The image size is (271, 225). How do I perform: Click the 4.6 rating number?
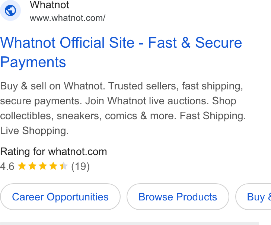coord(7,167)
